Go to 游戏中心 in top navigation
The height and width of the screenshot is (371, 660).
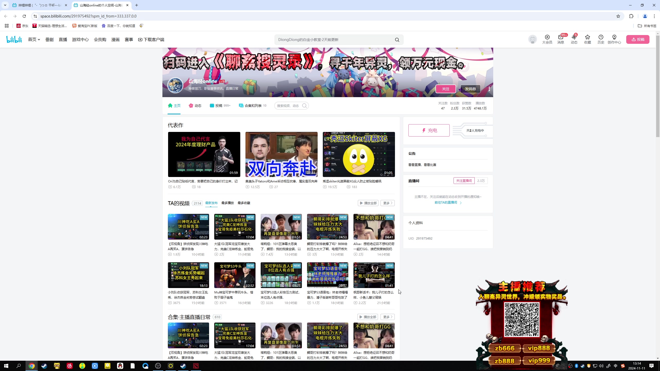(x=80, y=39)
